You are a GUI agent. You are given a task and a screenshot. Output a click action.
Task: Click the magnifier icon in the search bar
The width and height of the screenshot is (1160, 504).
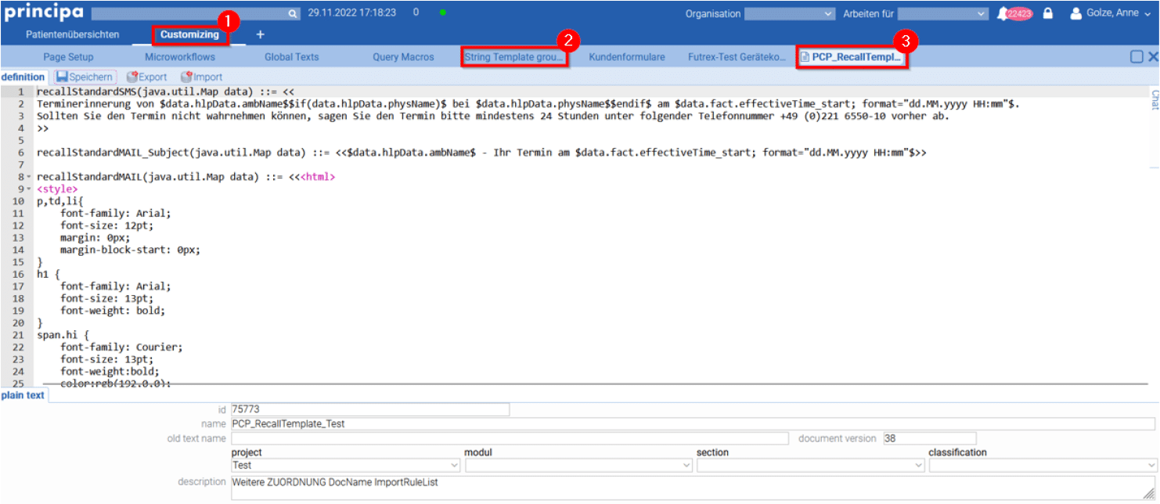(x=293, y=13)
